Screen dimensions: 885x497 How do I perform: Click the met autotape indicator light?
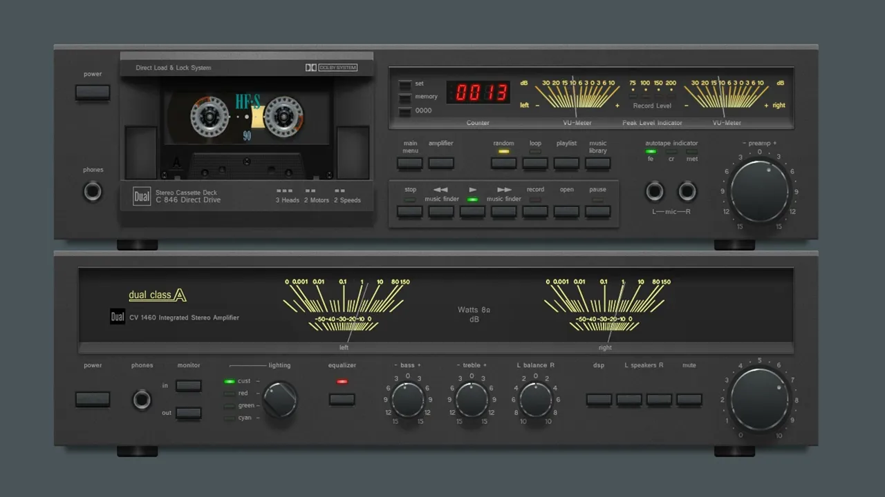click(692, 151)
